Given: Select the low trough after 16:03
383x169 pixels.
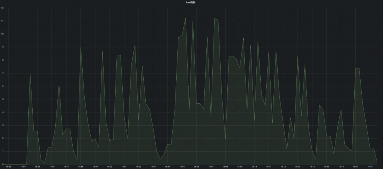Looking at the screenshot, I should click(x=160, y=159).
